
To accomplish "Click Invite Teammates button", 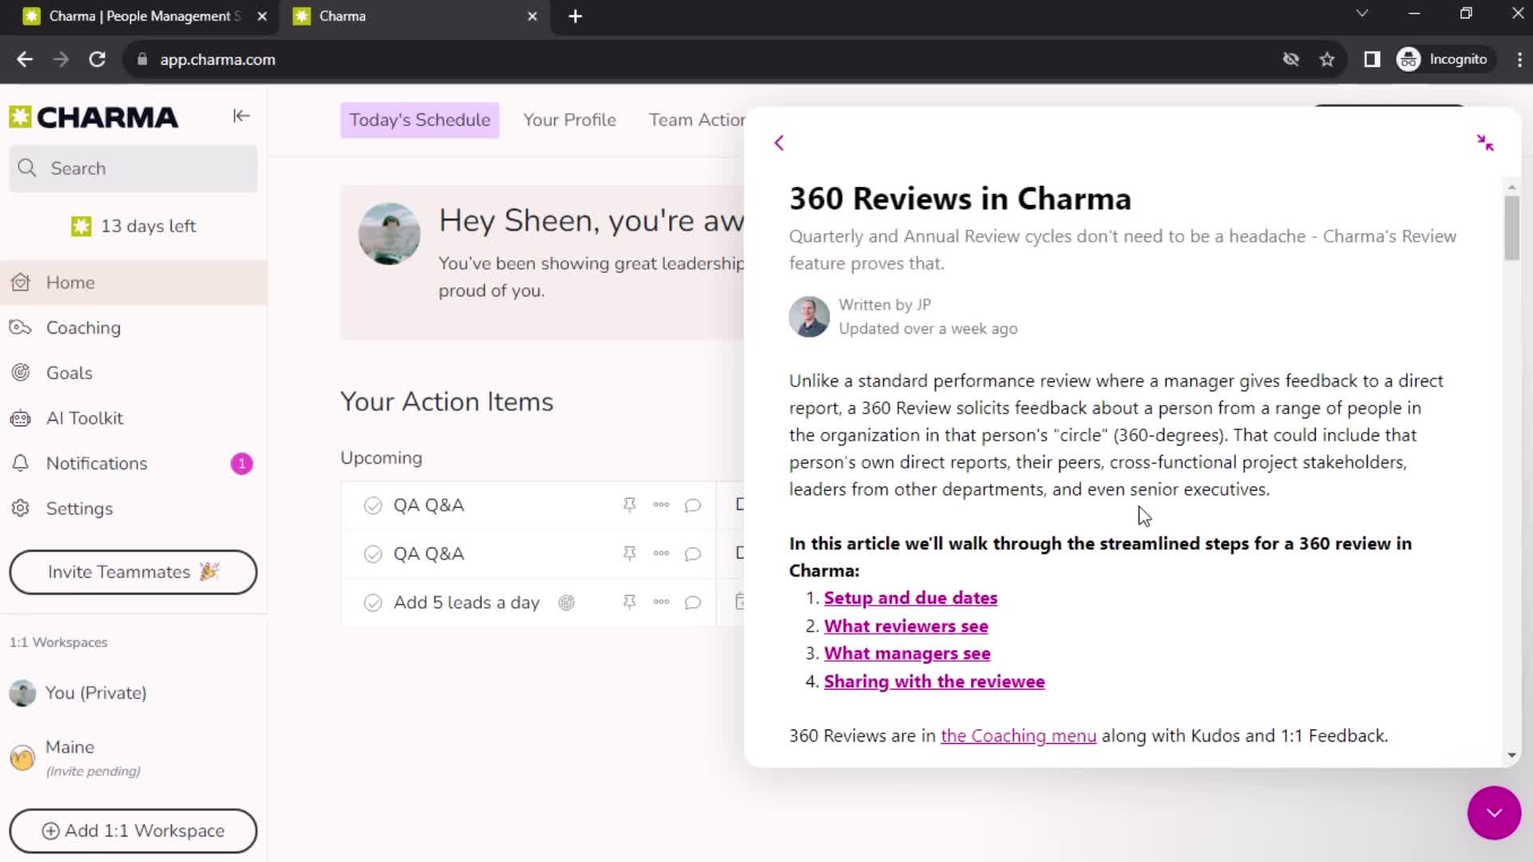I will coord(133,572).
